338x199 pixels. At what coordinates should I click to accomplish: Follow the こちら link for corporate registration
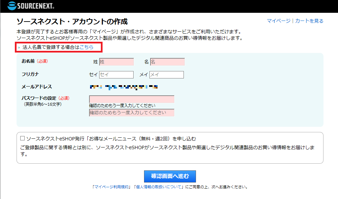coord(86,47)
